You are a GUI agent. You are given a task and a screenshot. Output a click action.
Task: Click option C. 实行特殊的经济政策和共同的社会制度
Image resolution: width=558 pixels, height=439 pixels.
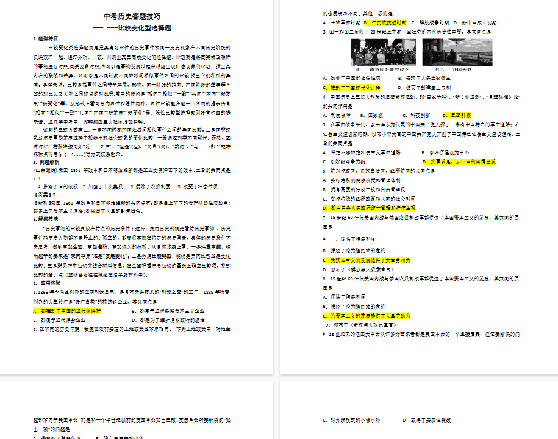369,199
